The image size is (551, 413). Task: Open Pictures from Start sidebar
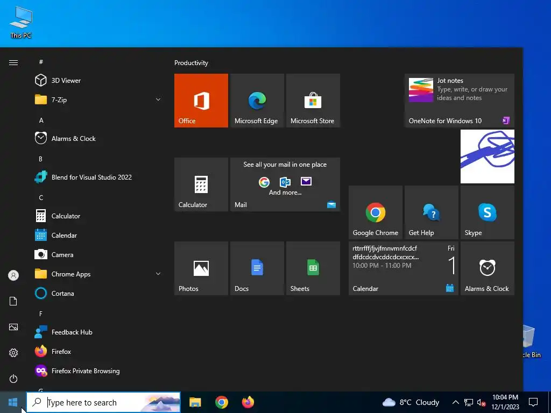tap(13, 327)
